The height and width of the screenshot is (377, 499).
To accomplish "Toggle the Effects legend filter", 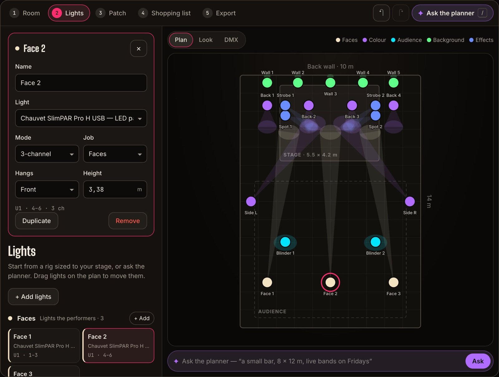I will [x=481, y=40].
